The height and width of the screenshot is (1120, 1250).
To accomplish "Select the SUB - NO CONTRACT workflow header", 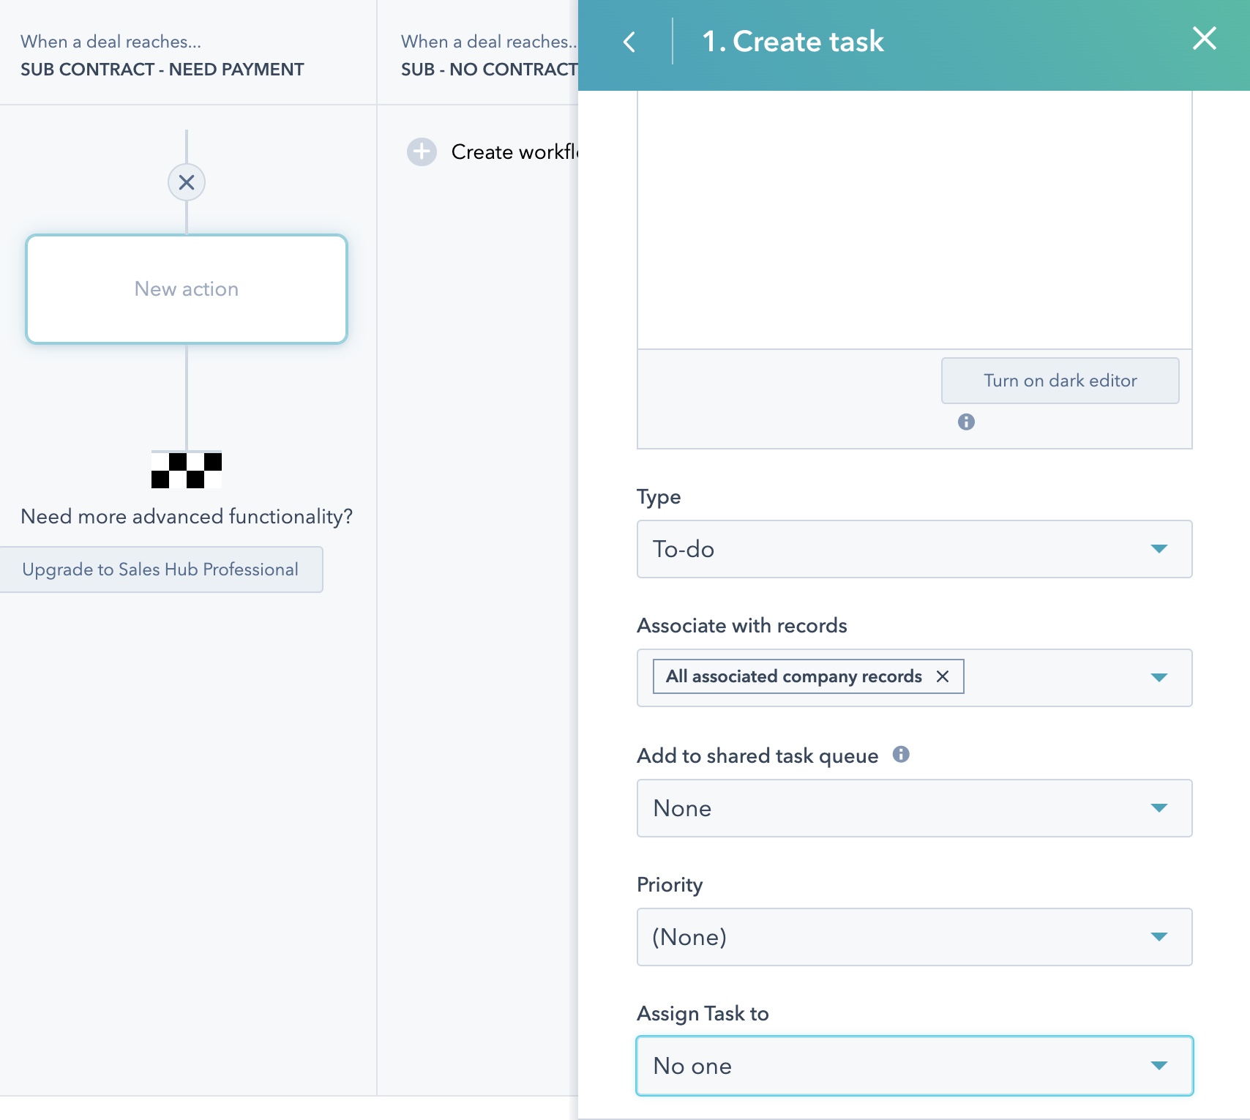I will coord(487,69).
